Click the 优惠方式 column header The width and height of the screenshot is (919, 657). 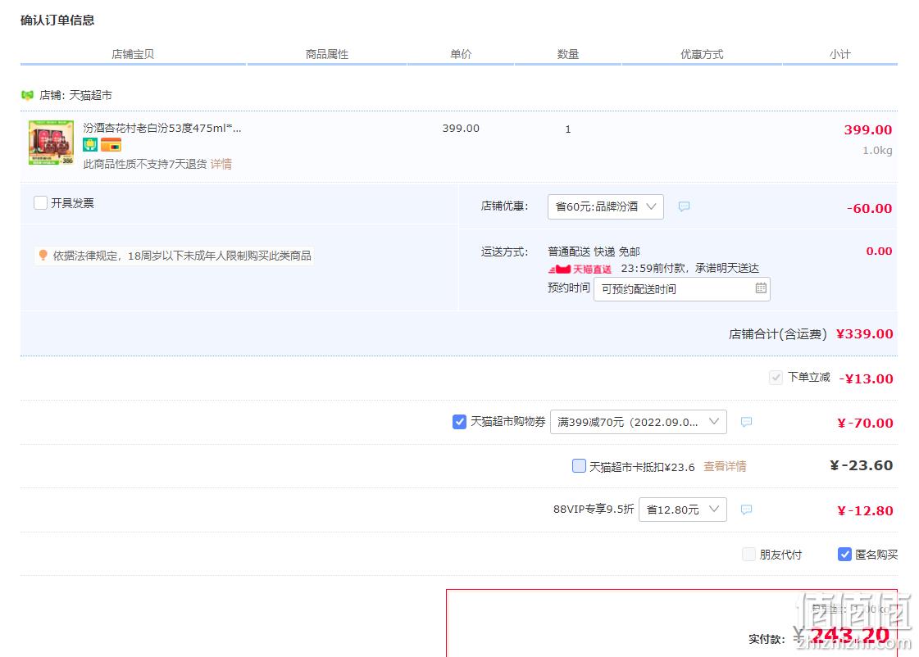click(702, 54)
